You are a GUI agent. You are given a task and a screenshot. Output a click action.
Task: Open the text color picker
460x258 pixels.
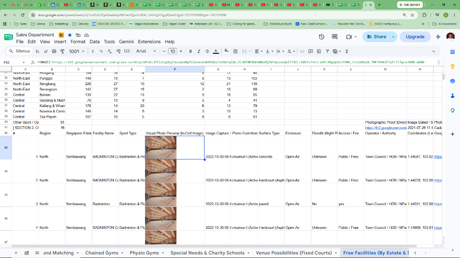tap(216, 52)
